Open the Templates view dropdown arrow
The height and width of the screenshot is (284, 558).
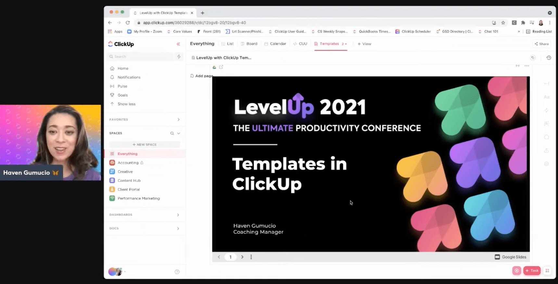coord(346,44)
